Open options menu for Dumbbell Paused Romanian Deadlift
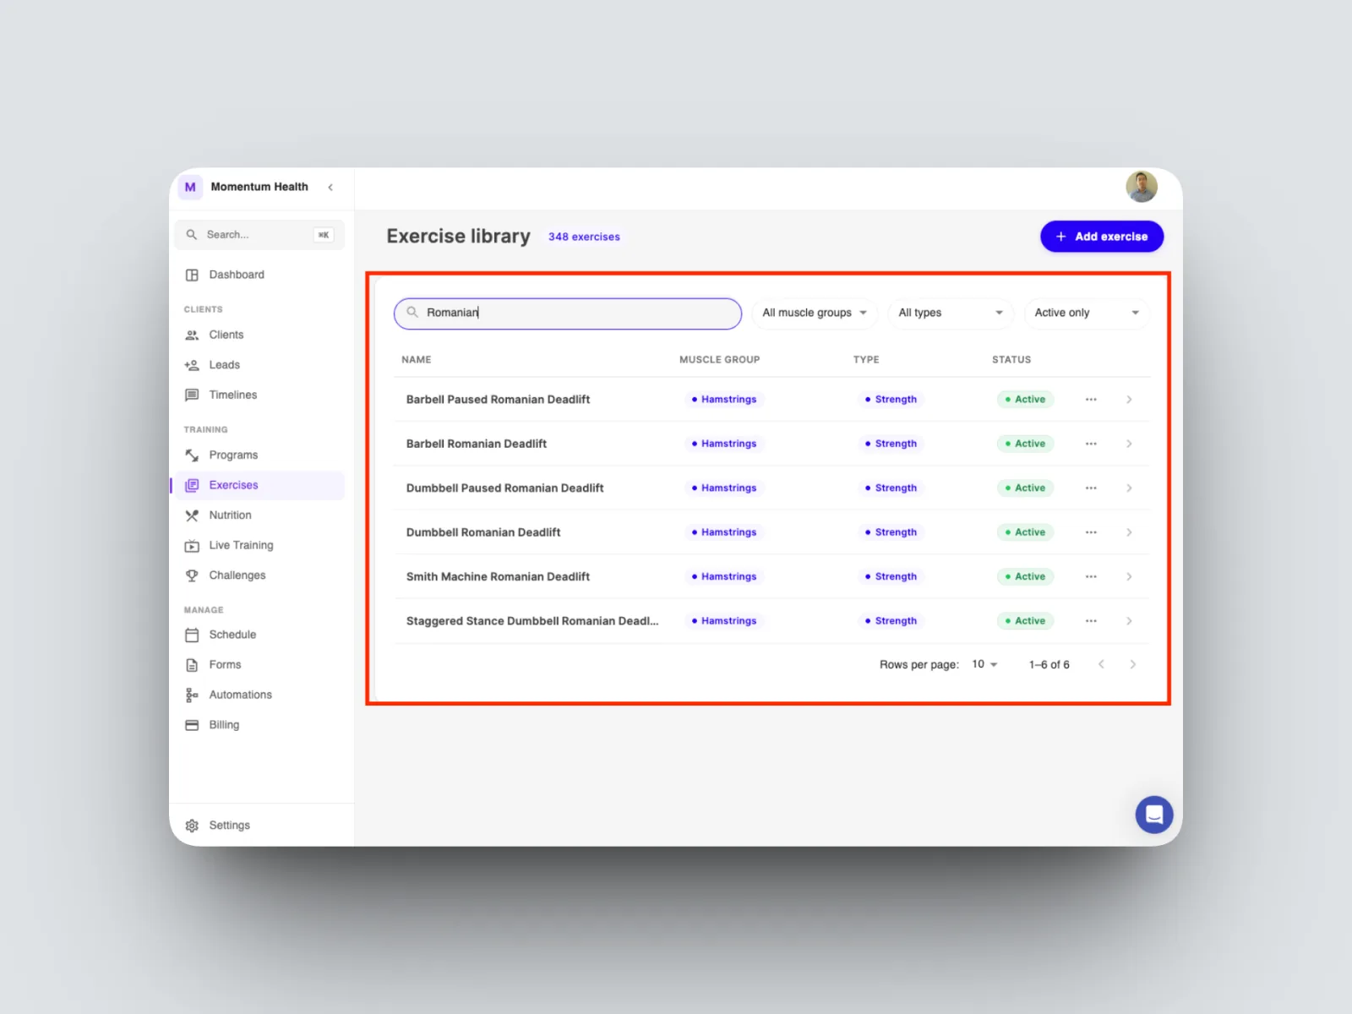The image size is (1352, 1014). 1091,488
